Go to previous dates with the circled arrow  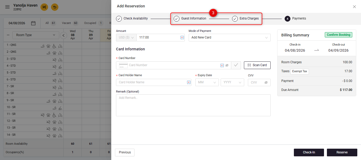click(x=63, y=35)
